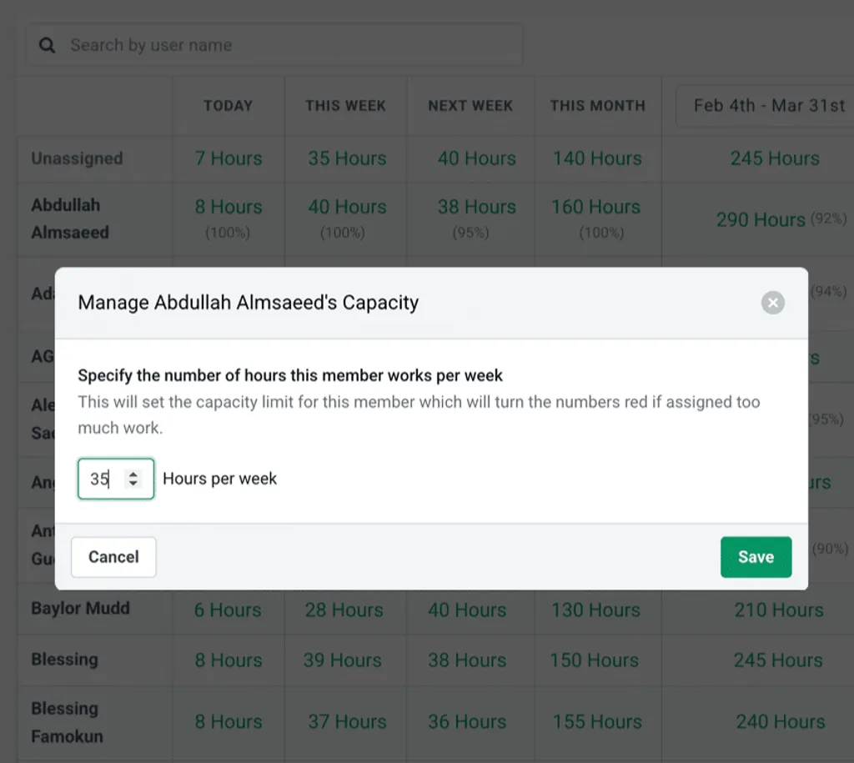Click Unassigned 140 Hours this month
This screenshot has width=854, height=763.
(x=597, y=158)
